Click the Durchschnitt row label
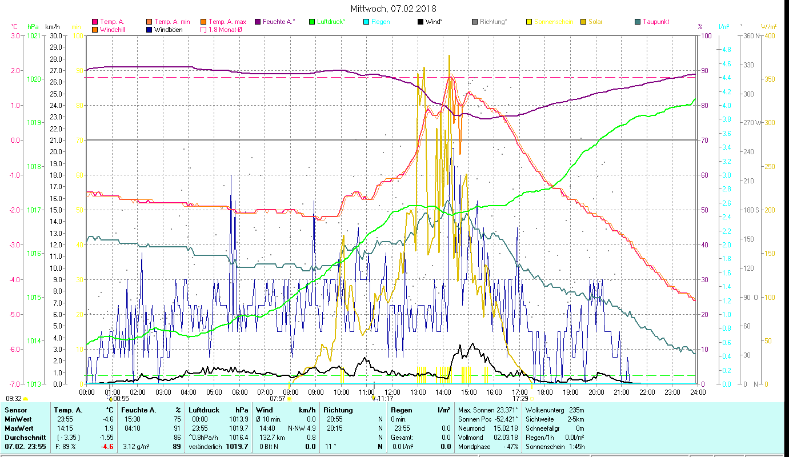789x457 pixels. click(x=25, y=437)
